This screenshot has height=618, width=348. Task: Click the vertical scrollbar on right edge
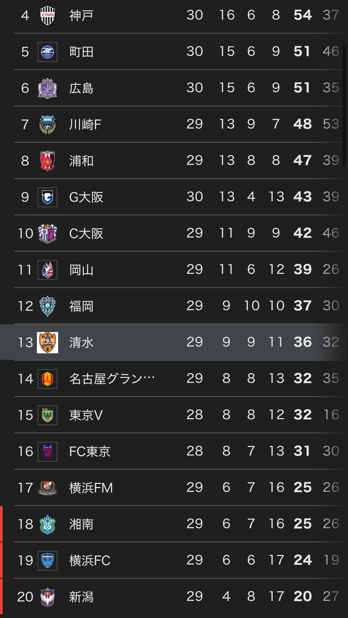pos(344,107)
